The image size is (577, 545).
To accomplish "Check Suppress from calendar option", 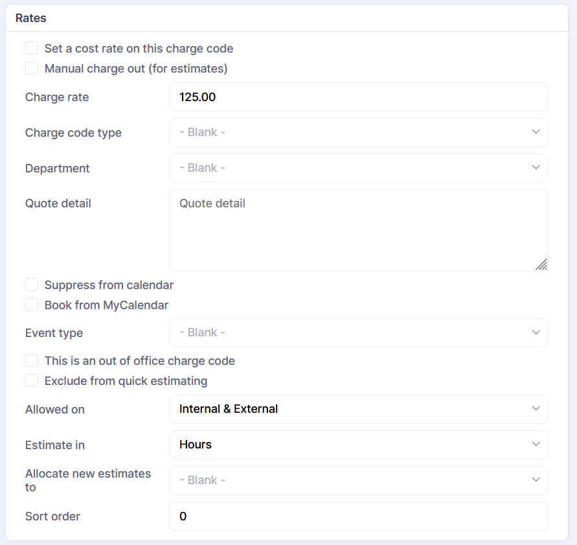I will [32, 285].
